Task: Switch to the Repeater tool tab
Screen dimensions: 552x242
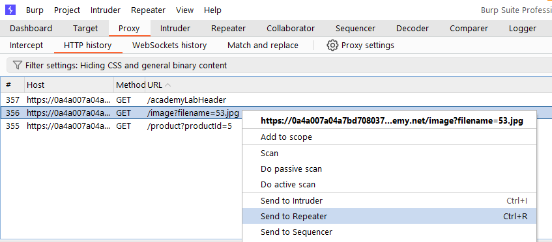Action: click(x=229, y=29)
